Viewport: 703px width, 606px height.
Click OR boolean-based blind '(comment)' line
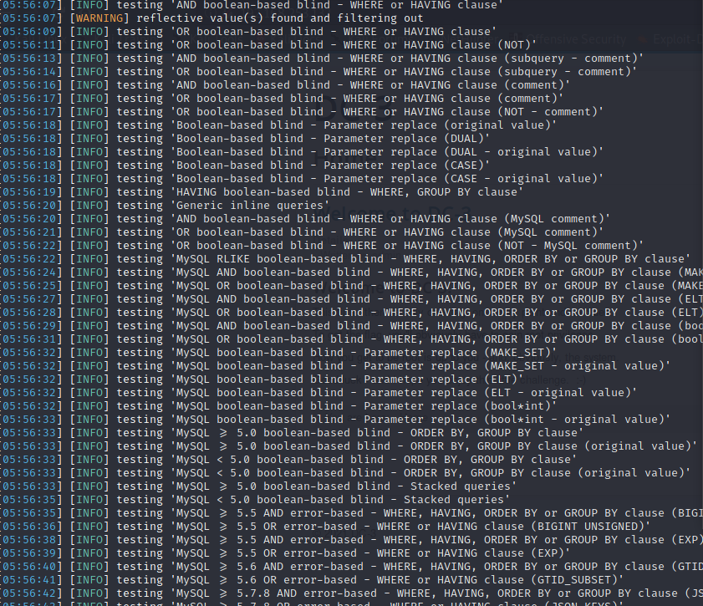point(282,99)
